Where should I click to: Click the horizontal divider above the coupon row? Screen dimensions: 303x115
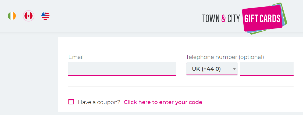pyautogui.click(x=181, y=87)
